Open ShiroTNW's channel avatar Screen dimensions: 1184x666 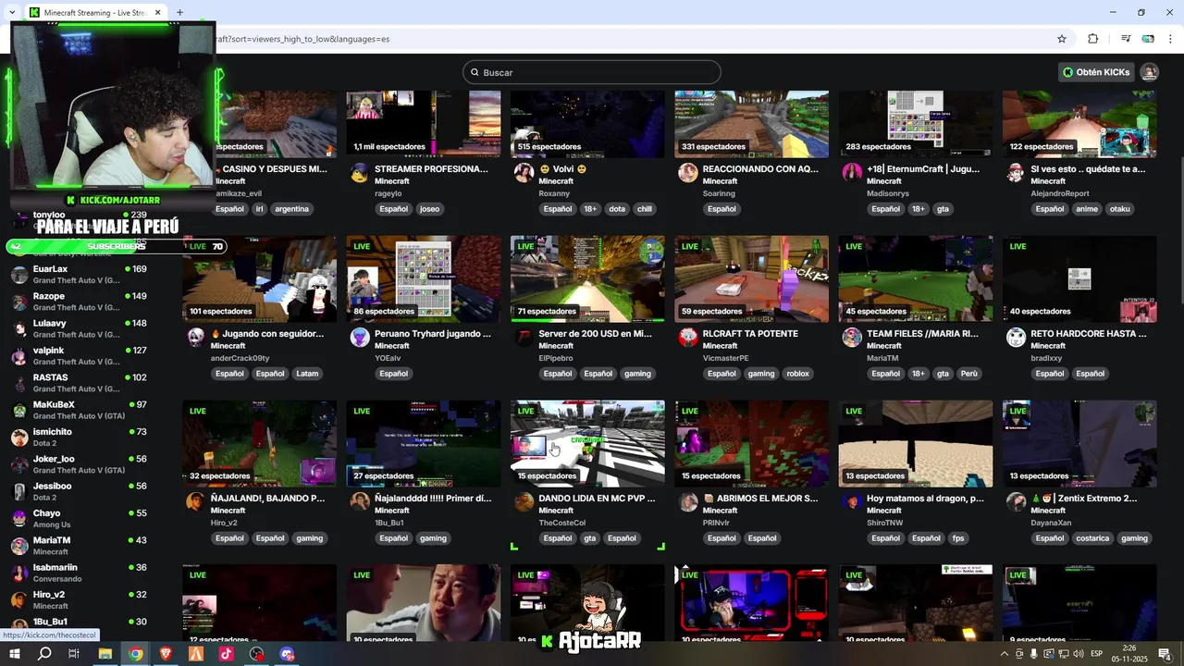852,502
